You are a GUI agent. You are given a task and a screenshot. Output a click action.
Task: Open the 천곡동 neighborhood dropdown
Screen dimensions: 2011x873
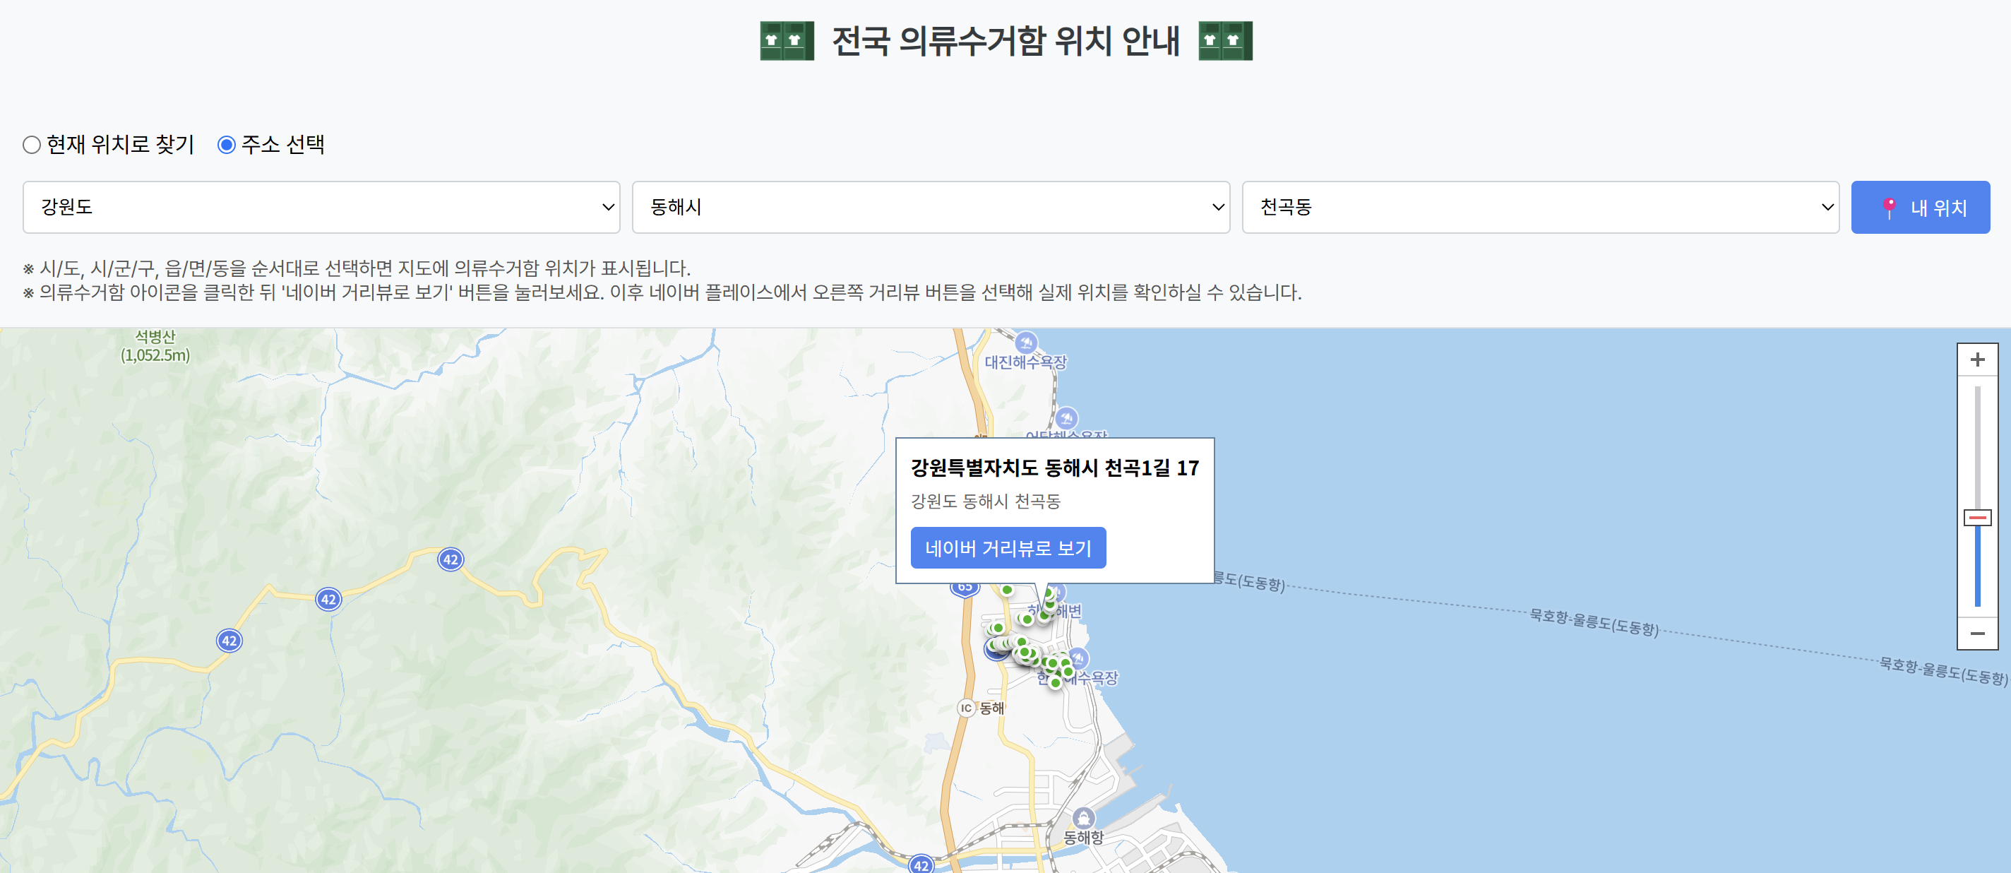click(1540, 207)
